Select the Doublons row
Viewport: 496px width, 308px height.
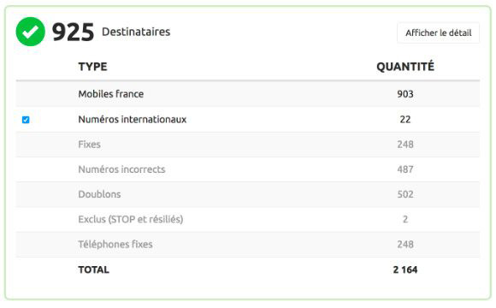point(248,194)
